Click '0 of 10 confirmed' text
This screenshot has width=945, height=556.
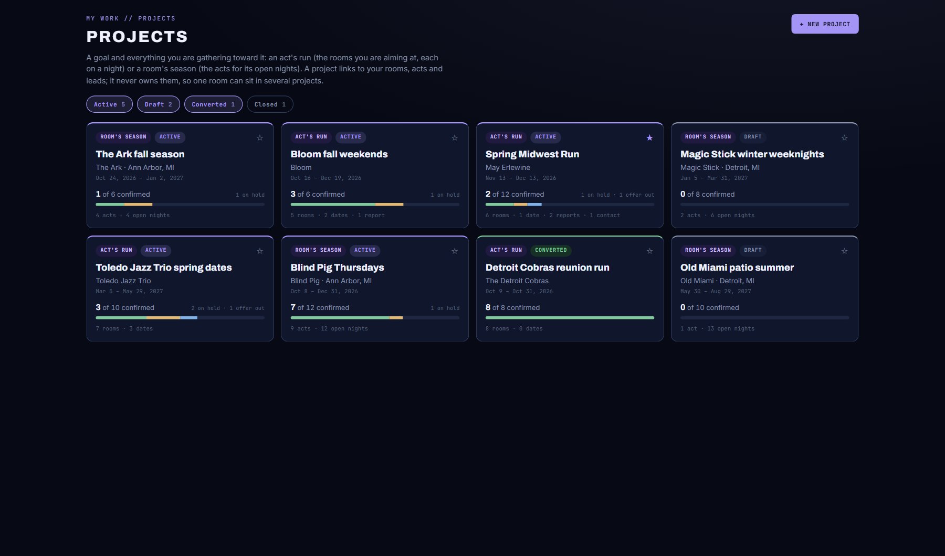pos(709,307)
